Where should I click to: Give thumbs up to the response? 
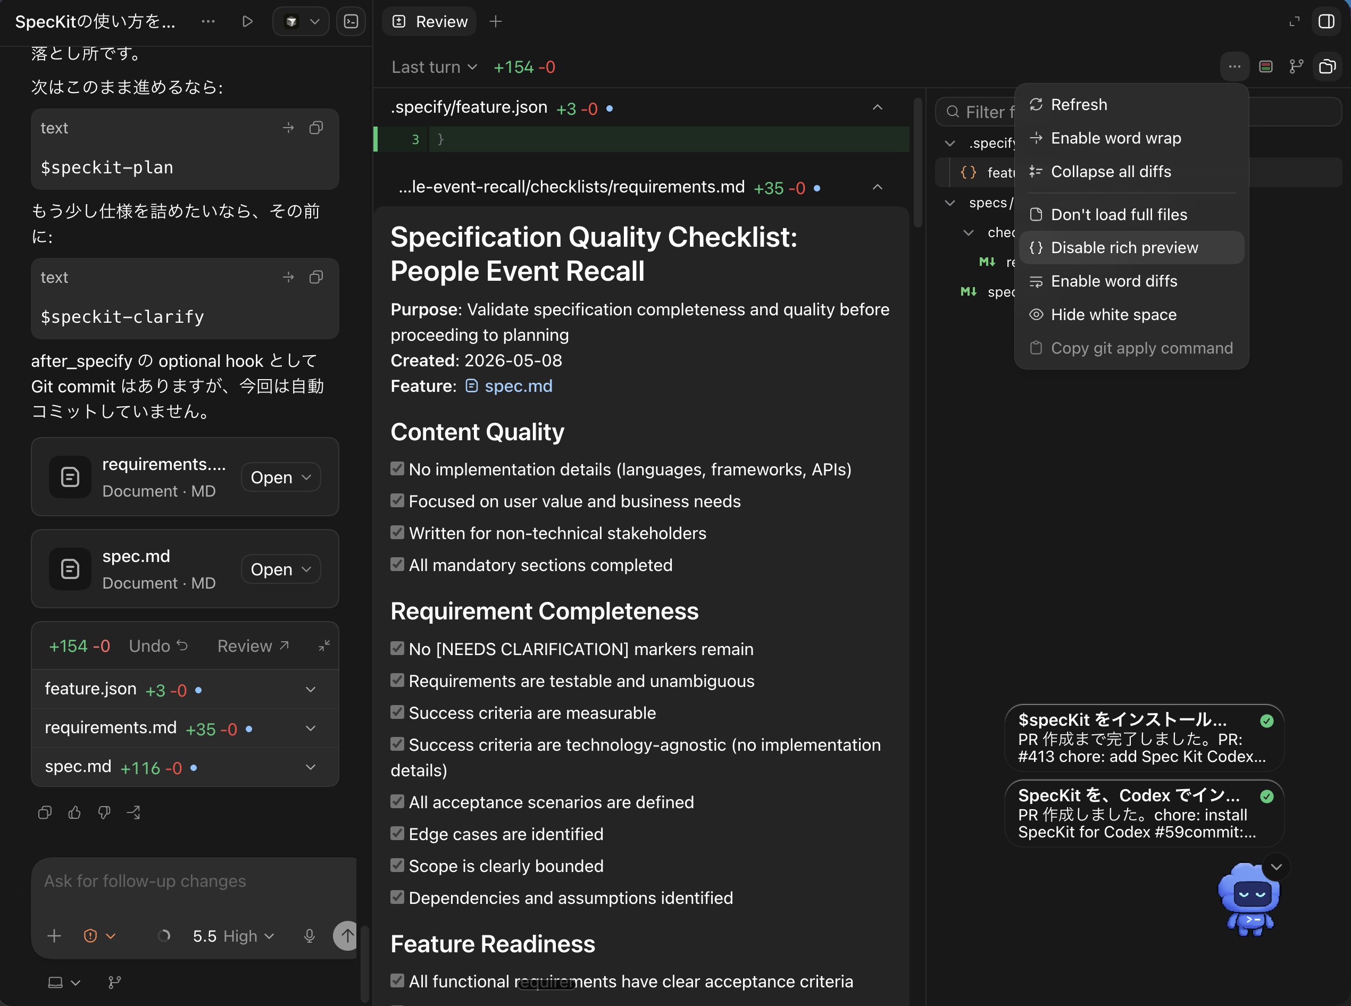coord(74,812)
